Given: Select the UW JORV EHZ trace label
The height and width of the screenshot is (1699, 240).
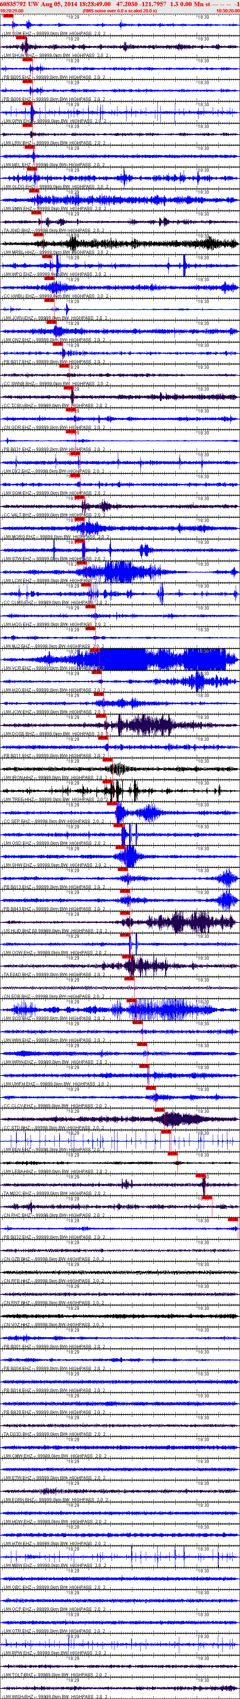Looking at the screenshot, I should (56, 318).
